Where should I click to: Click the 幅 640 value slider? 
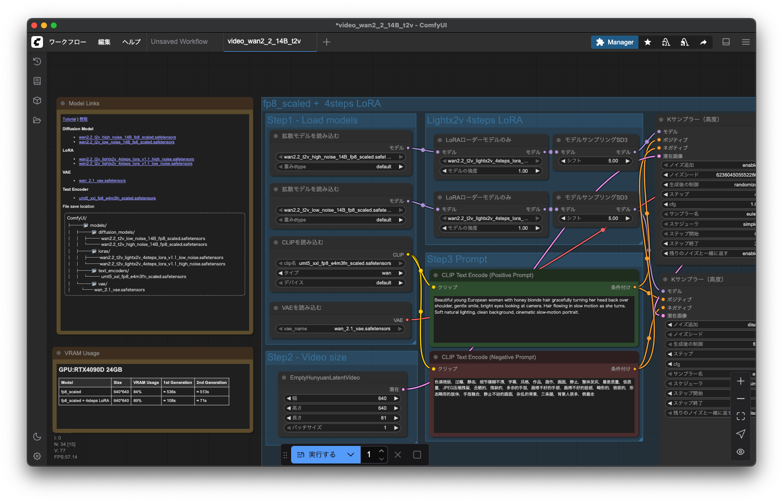click(342, 399)
